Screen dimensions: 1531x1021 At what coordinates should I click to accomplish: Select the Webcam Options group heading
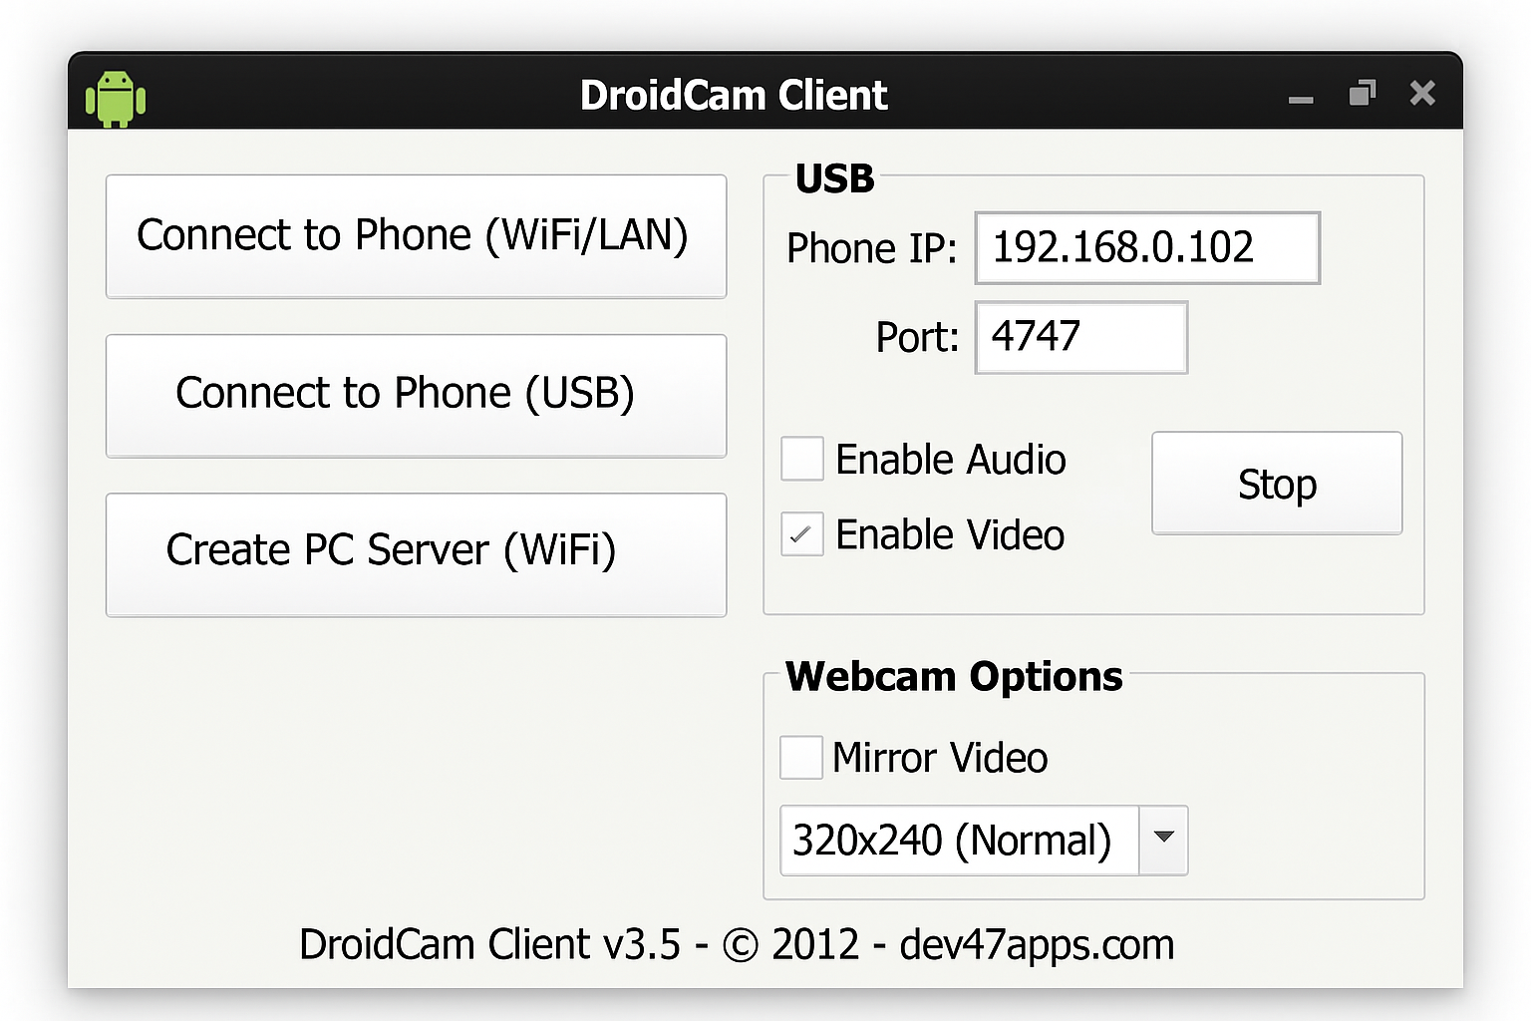coord(954,677)
